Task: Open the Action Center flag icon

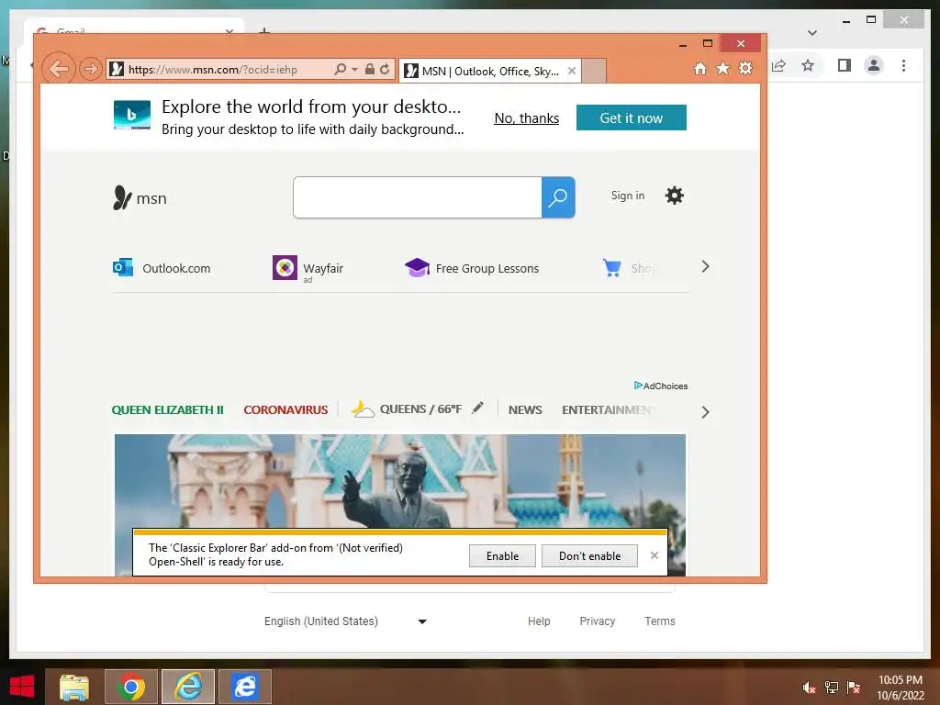Action: [854, 688]
